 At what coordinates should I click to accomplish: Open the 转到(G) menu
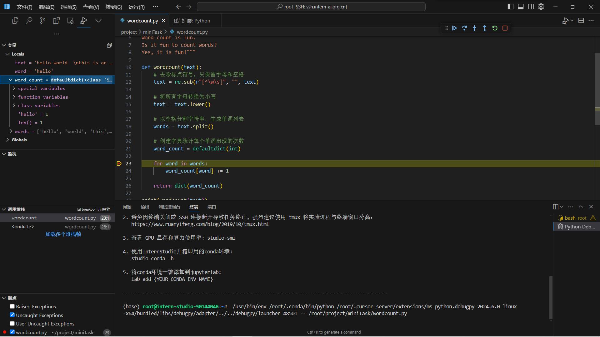pos(114,7)
